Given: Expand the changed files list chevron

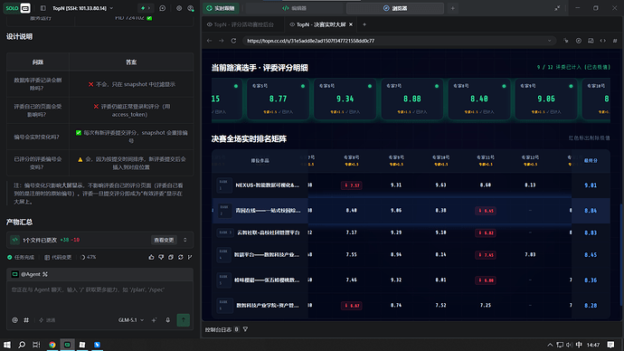Looking at the screenshot, I should click(x=185, y=240).
